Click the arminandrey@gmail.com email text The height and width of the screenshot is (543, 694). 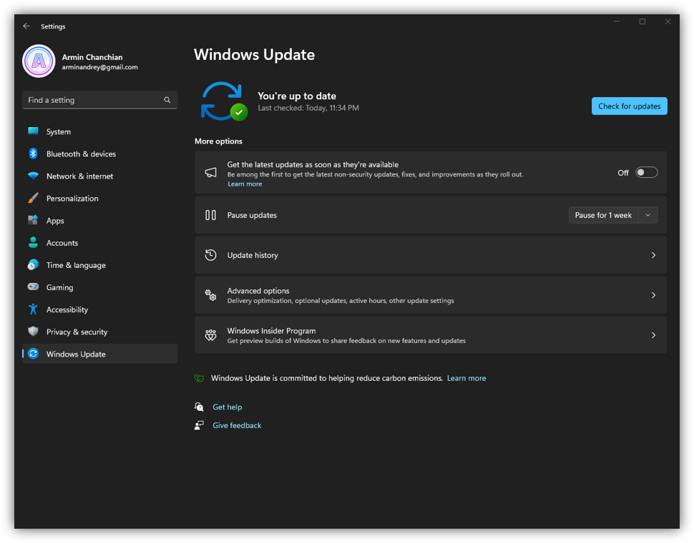[x=99, y=67]
